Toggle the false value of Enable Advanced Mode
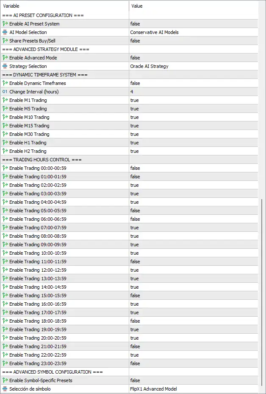The width and height of the screenshot is (266, 394). coord(193,58)
